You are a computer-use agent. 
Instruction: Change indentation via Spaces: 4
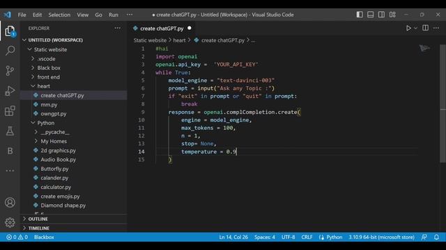265,237
